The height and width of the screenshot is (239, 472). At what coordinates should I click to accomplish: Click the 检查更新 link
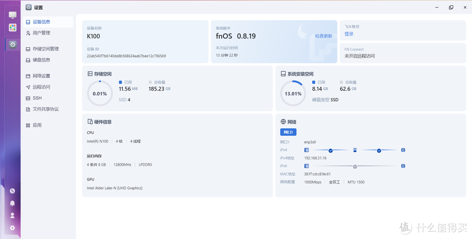point(323,36)
